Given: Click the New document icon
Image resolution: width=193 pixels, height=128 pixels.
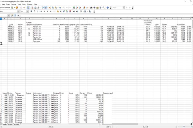Looking at the screenshot, I should click(12, 8).
